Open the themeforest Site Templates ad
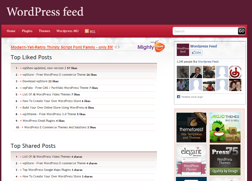 pyautogui.click(x=191, y=127)
